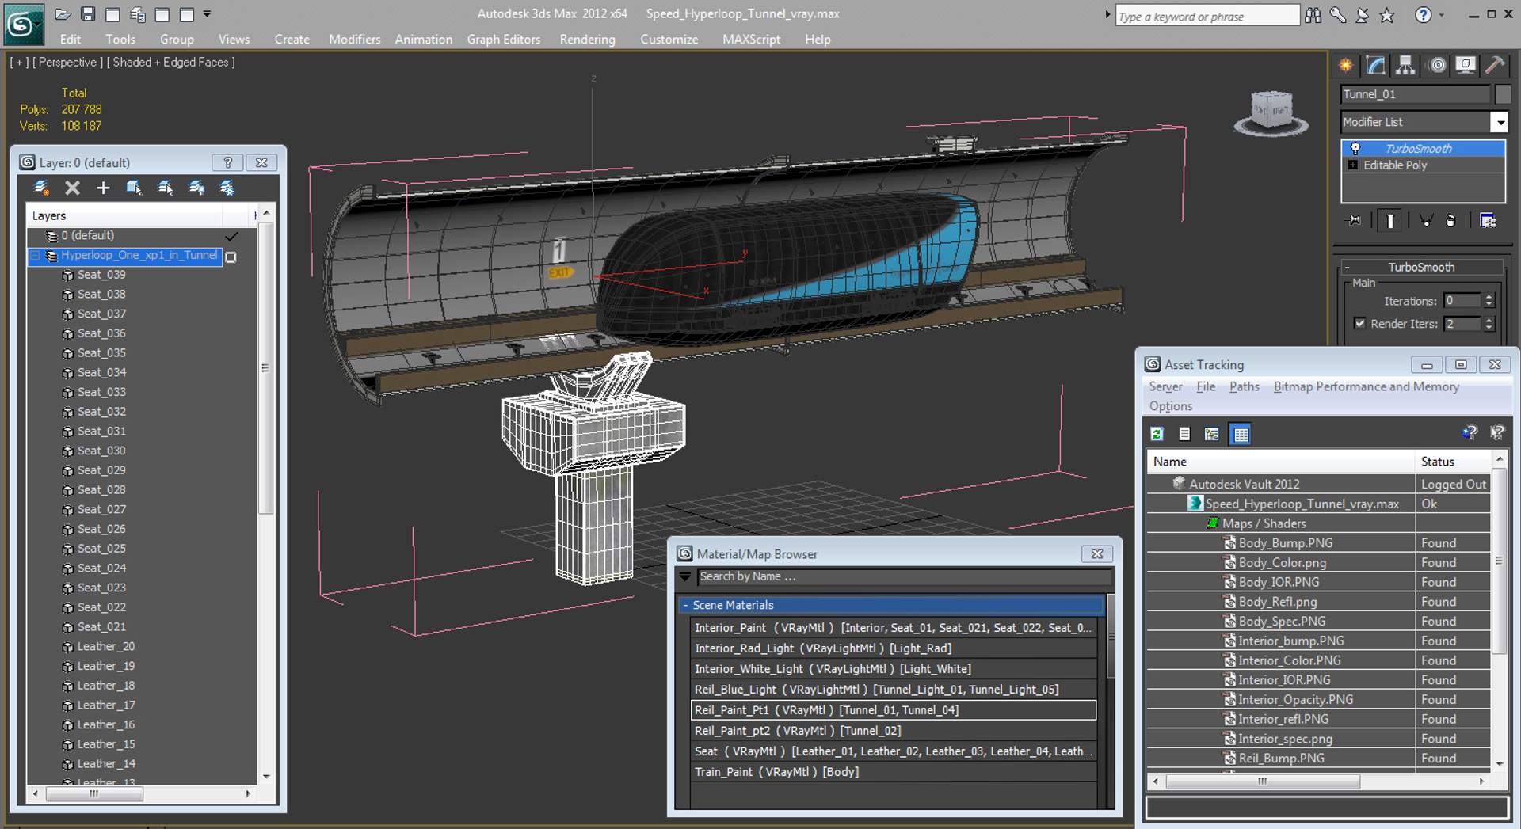Click the Create New Layer icon in Layer panel

42,188
